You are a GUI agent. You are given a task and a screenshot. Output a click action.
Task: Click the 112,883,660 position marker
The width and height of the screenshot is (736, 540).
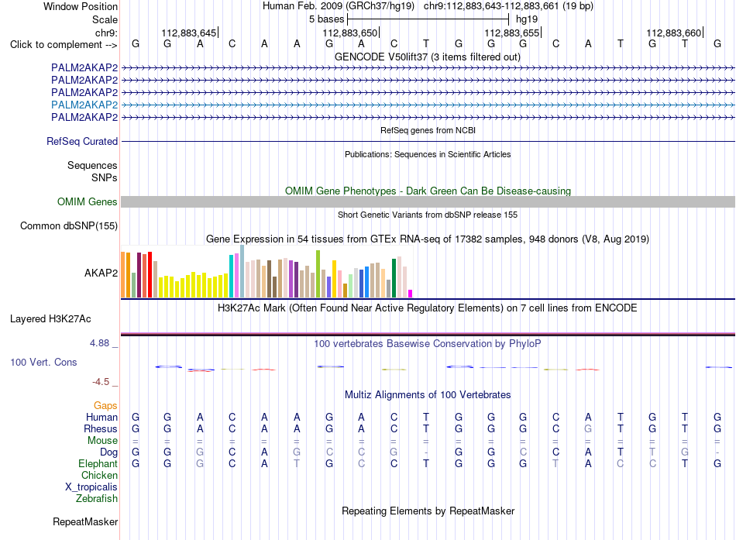pos(673,33)
